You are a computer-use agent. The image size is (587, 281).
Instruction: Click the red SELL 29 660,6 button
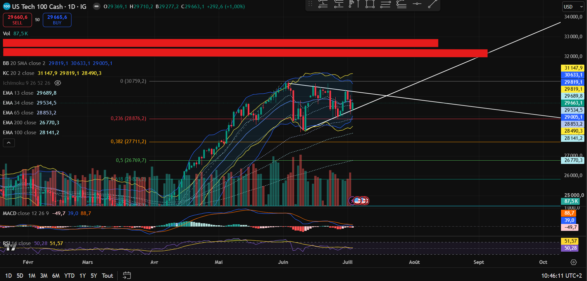click(x=17, y=20)
